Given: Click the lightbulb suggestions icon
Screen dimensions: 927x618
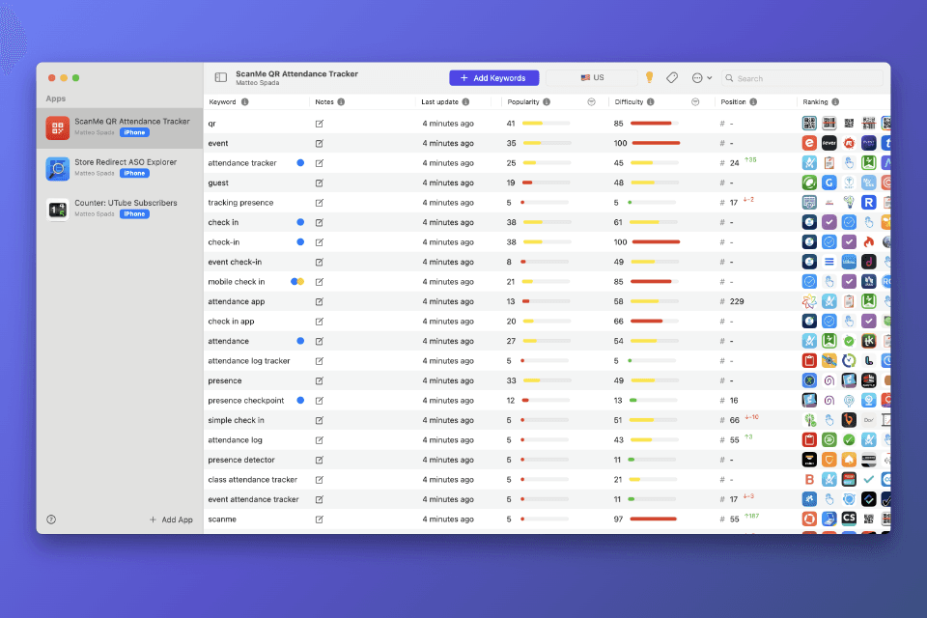Looking at the screenshot, I should [650, 77].
